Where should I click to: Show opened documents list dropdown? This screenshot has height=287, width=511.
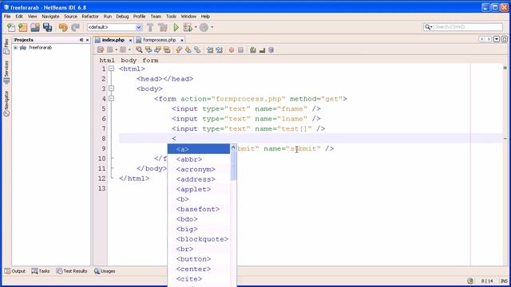pyautogui.click(x=497, y=39)
